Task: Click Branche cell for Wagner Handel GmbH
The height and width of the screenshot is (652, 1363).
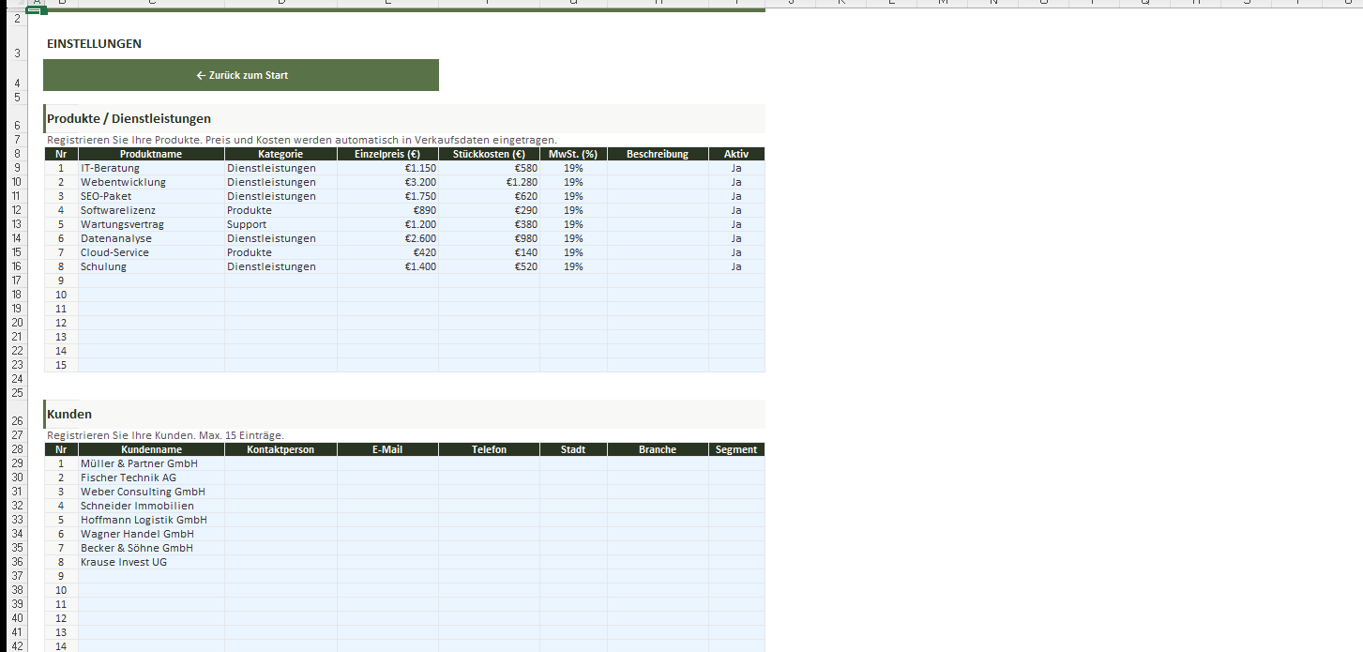Action: (658, 534)
